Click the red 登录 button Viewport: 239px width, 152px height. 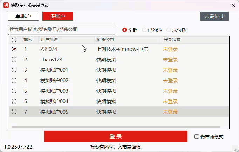click(x=116, y=137)
